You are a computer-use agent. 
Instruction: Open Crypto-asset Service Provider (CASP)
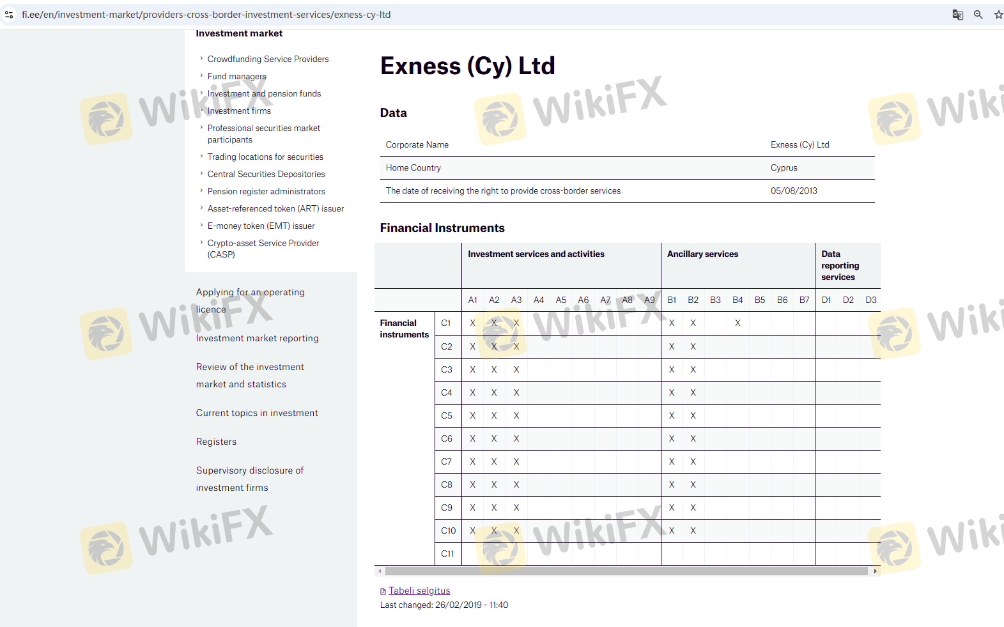point(263,249)
